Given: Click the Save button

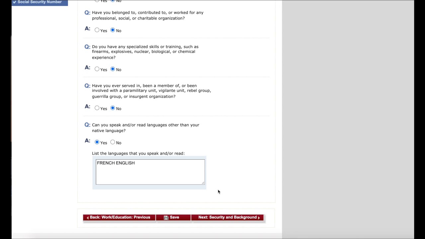Looking at the screenshot, I should tap(173, 217).
